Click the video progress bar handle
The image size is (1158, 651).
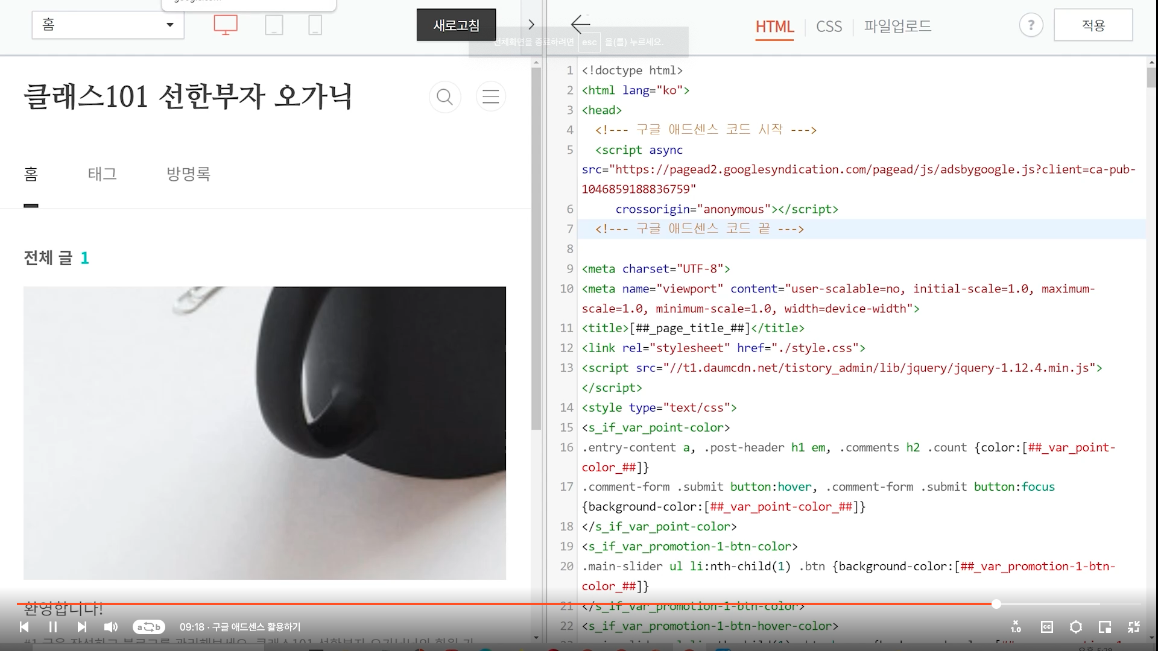[996, 604]
